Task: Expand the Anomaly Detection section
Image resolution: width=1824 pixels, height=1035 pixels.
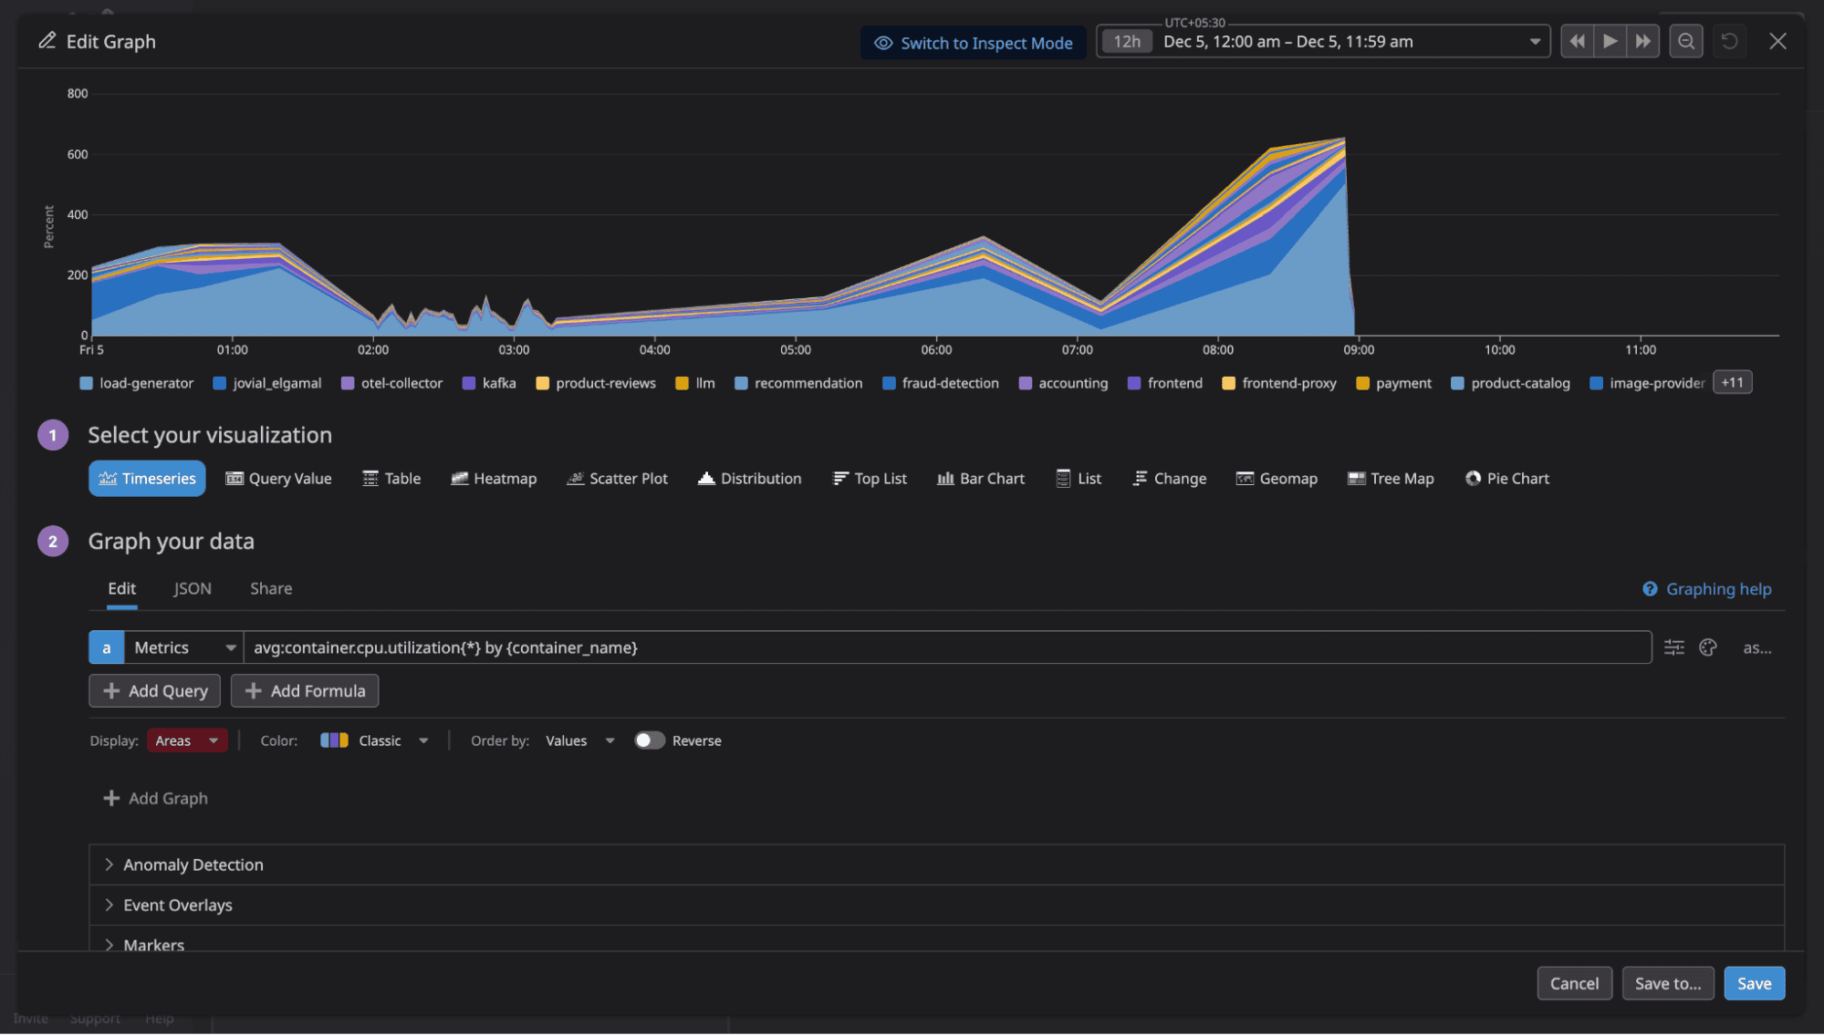Action: [x=193, y=864]
